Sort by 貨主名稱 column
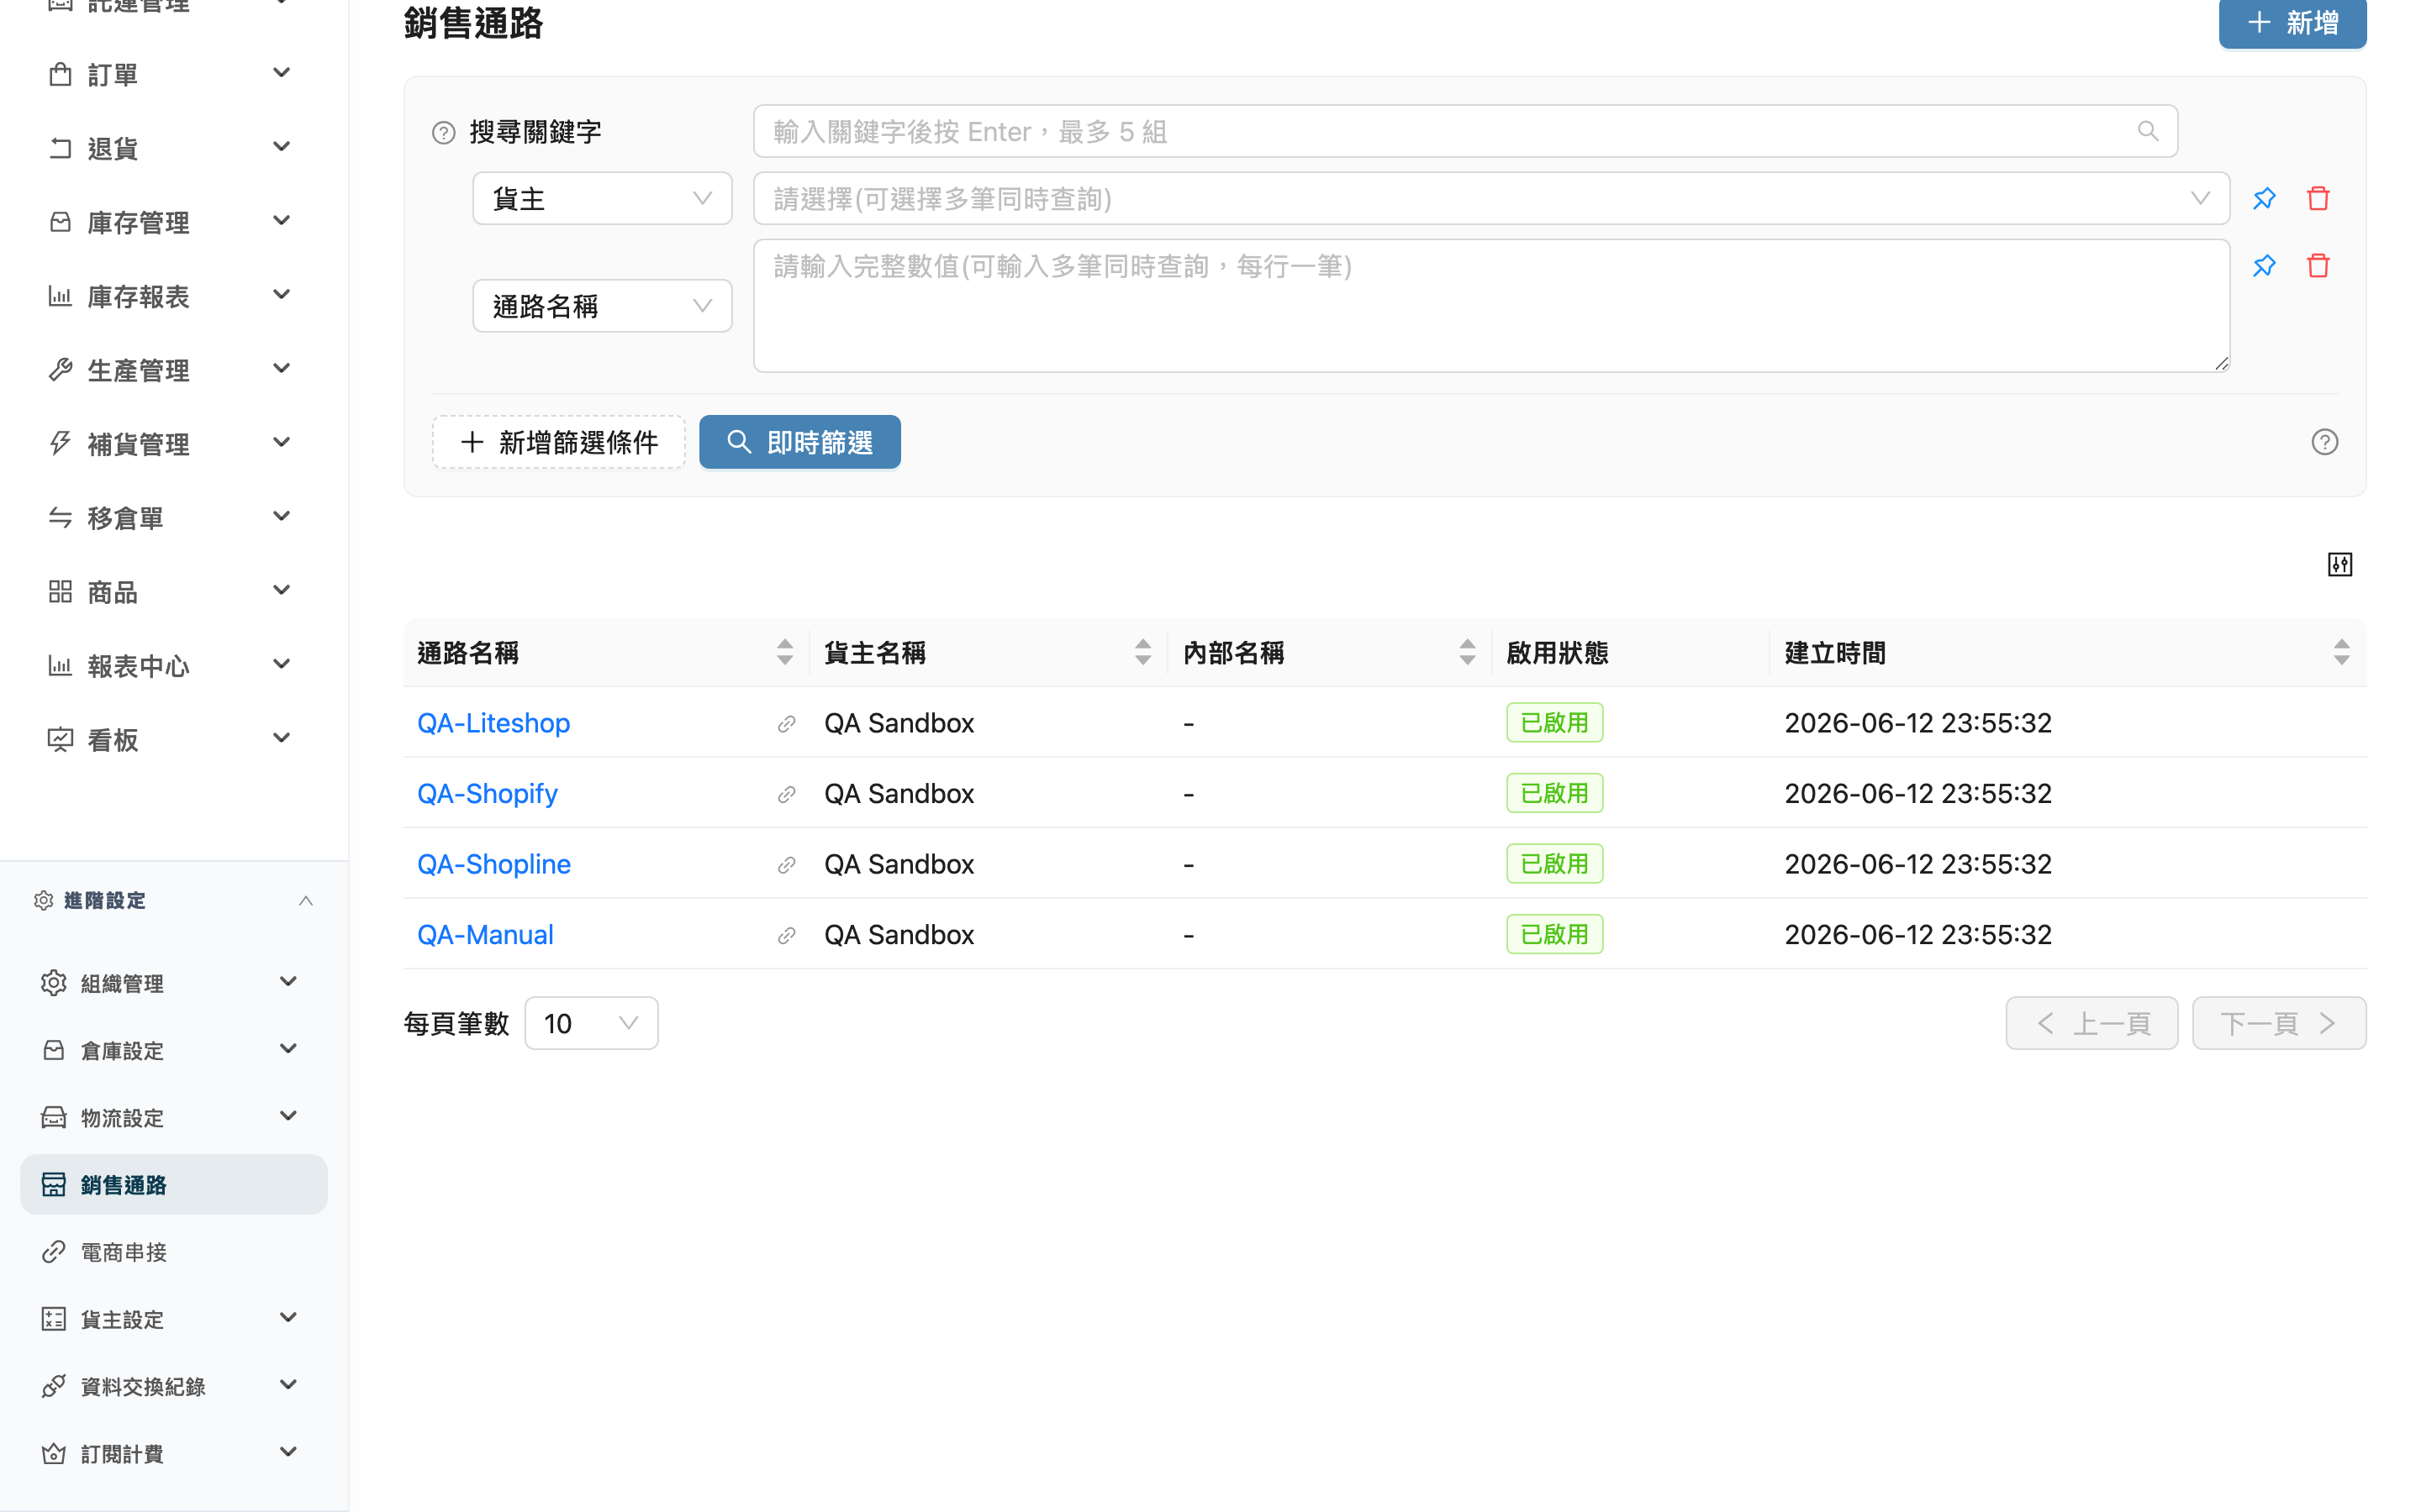The width and height of the screenshot is (2421, 1512). coord(1142,652)
